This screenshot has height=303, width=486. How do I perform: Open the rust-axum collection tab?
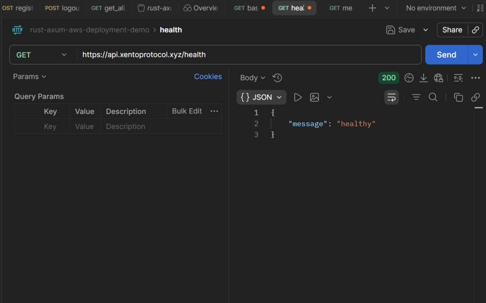pos(155,8)
